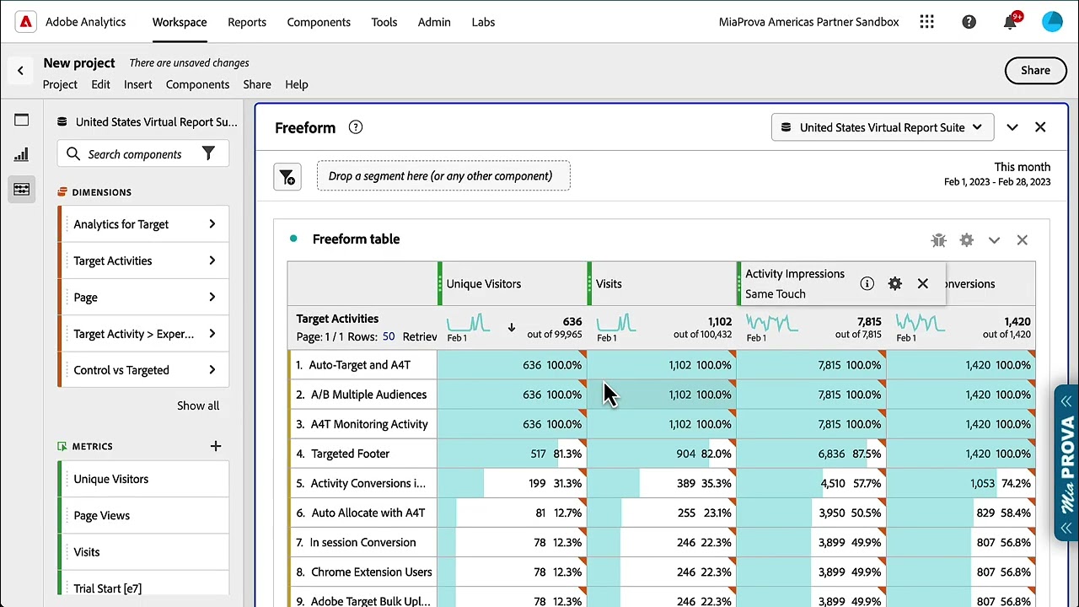The width and height of the screenshot is (1079, 607).
Task: Click the add segment filter icon in drop zone
Action: coord(287,176)
